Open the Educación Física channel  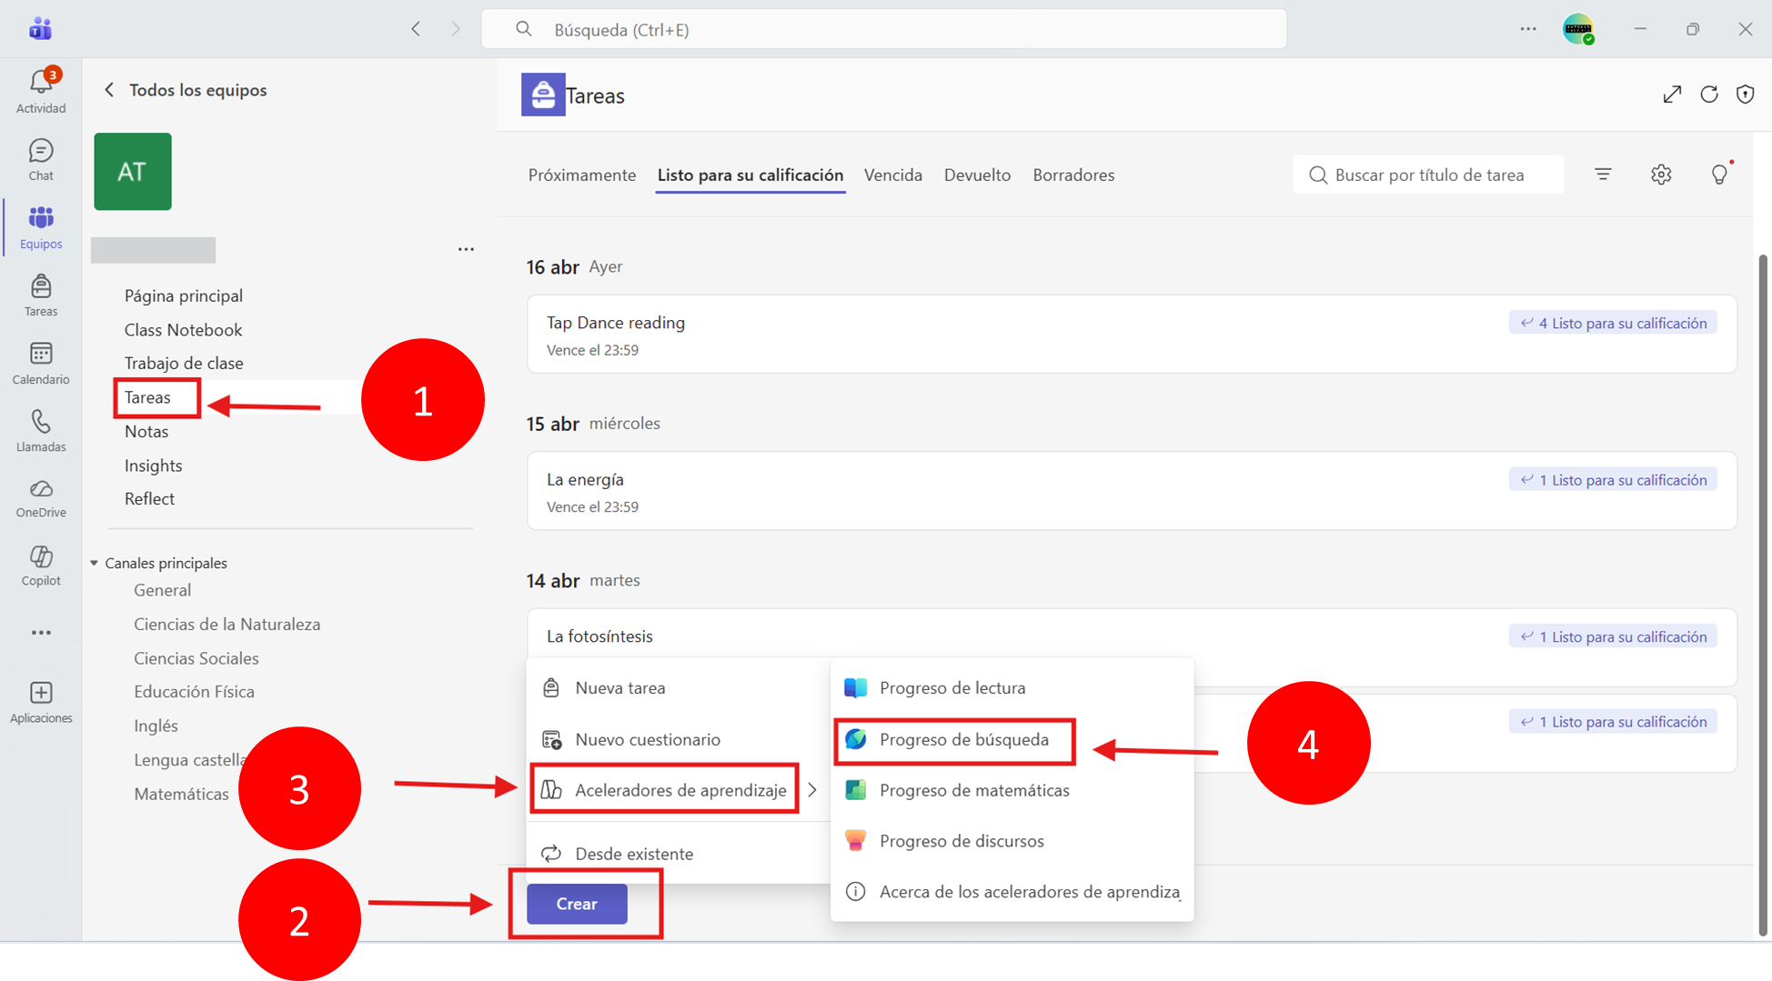tap(195, 691)
